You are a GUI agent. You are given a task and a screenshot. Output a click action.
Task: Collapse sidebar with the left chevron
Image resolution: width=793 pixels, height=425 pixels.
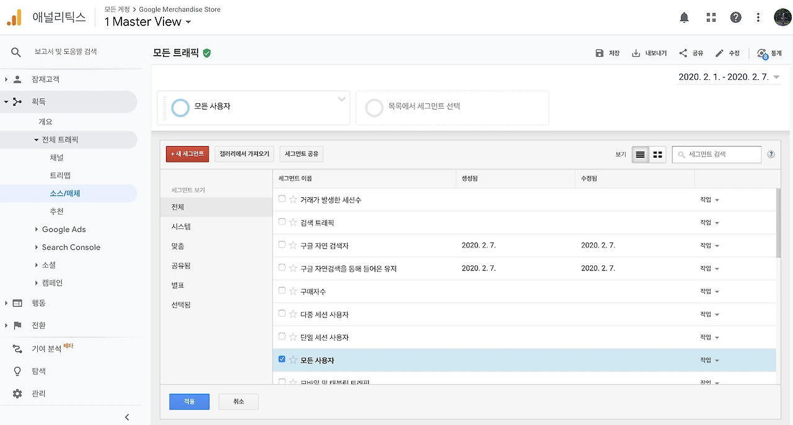coord(127,417)
